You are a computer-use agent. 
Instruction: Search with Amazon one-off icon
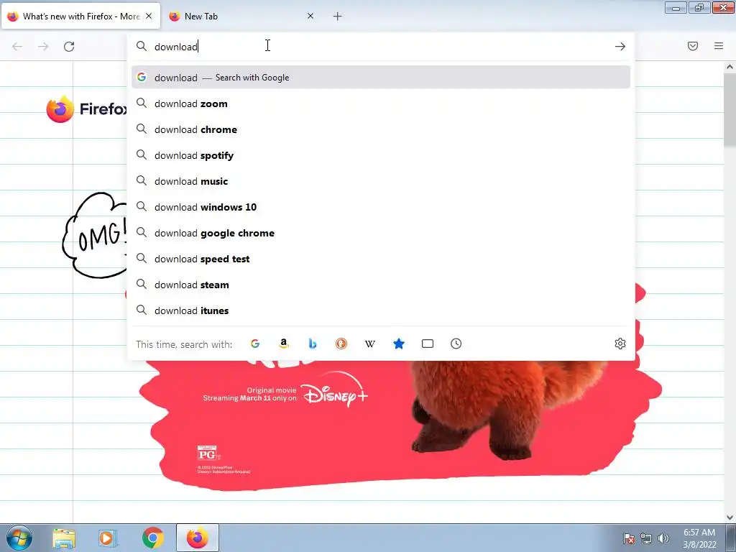[x=283, y=344]
